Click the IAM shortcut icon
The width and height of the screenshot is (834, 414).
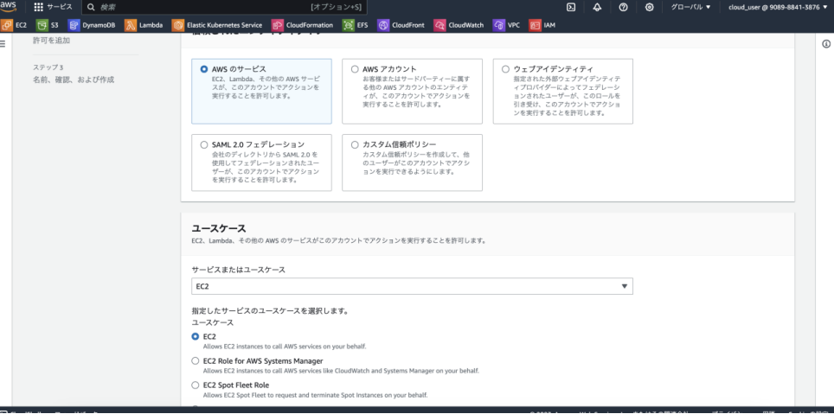535,25
